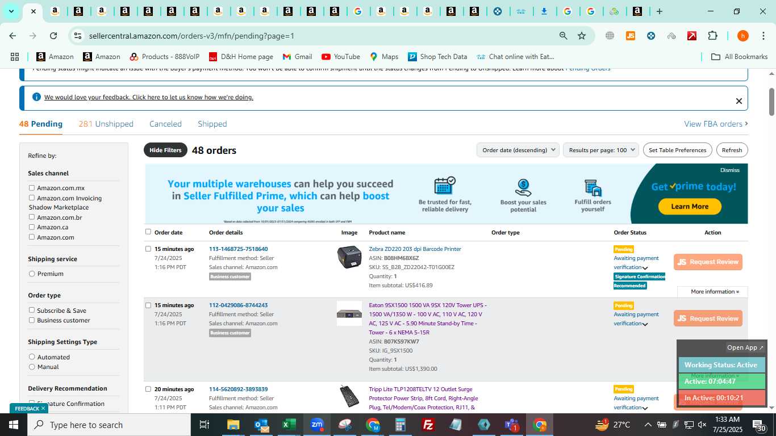Open the orange JS extension icon

pos(630,36)
